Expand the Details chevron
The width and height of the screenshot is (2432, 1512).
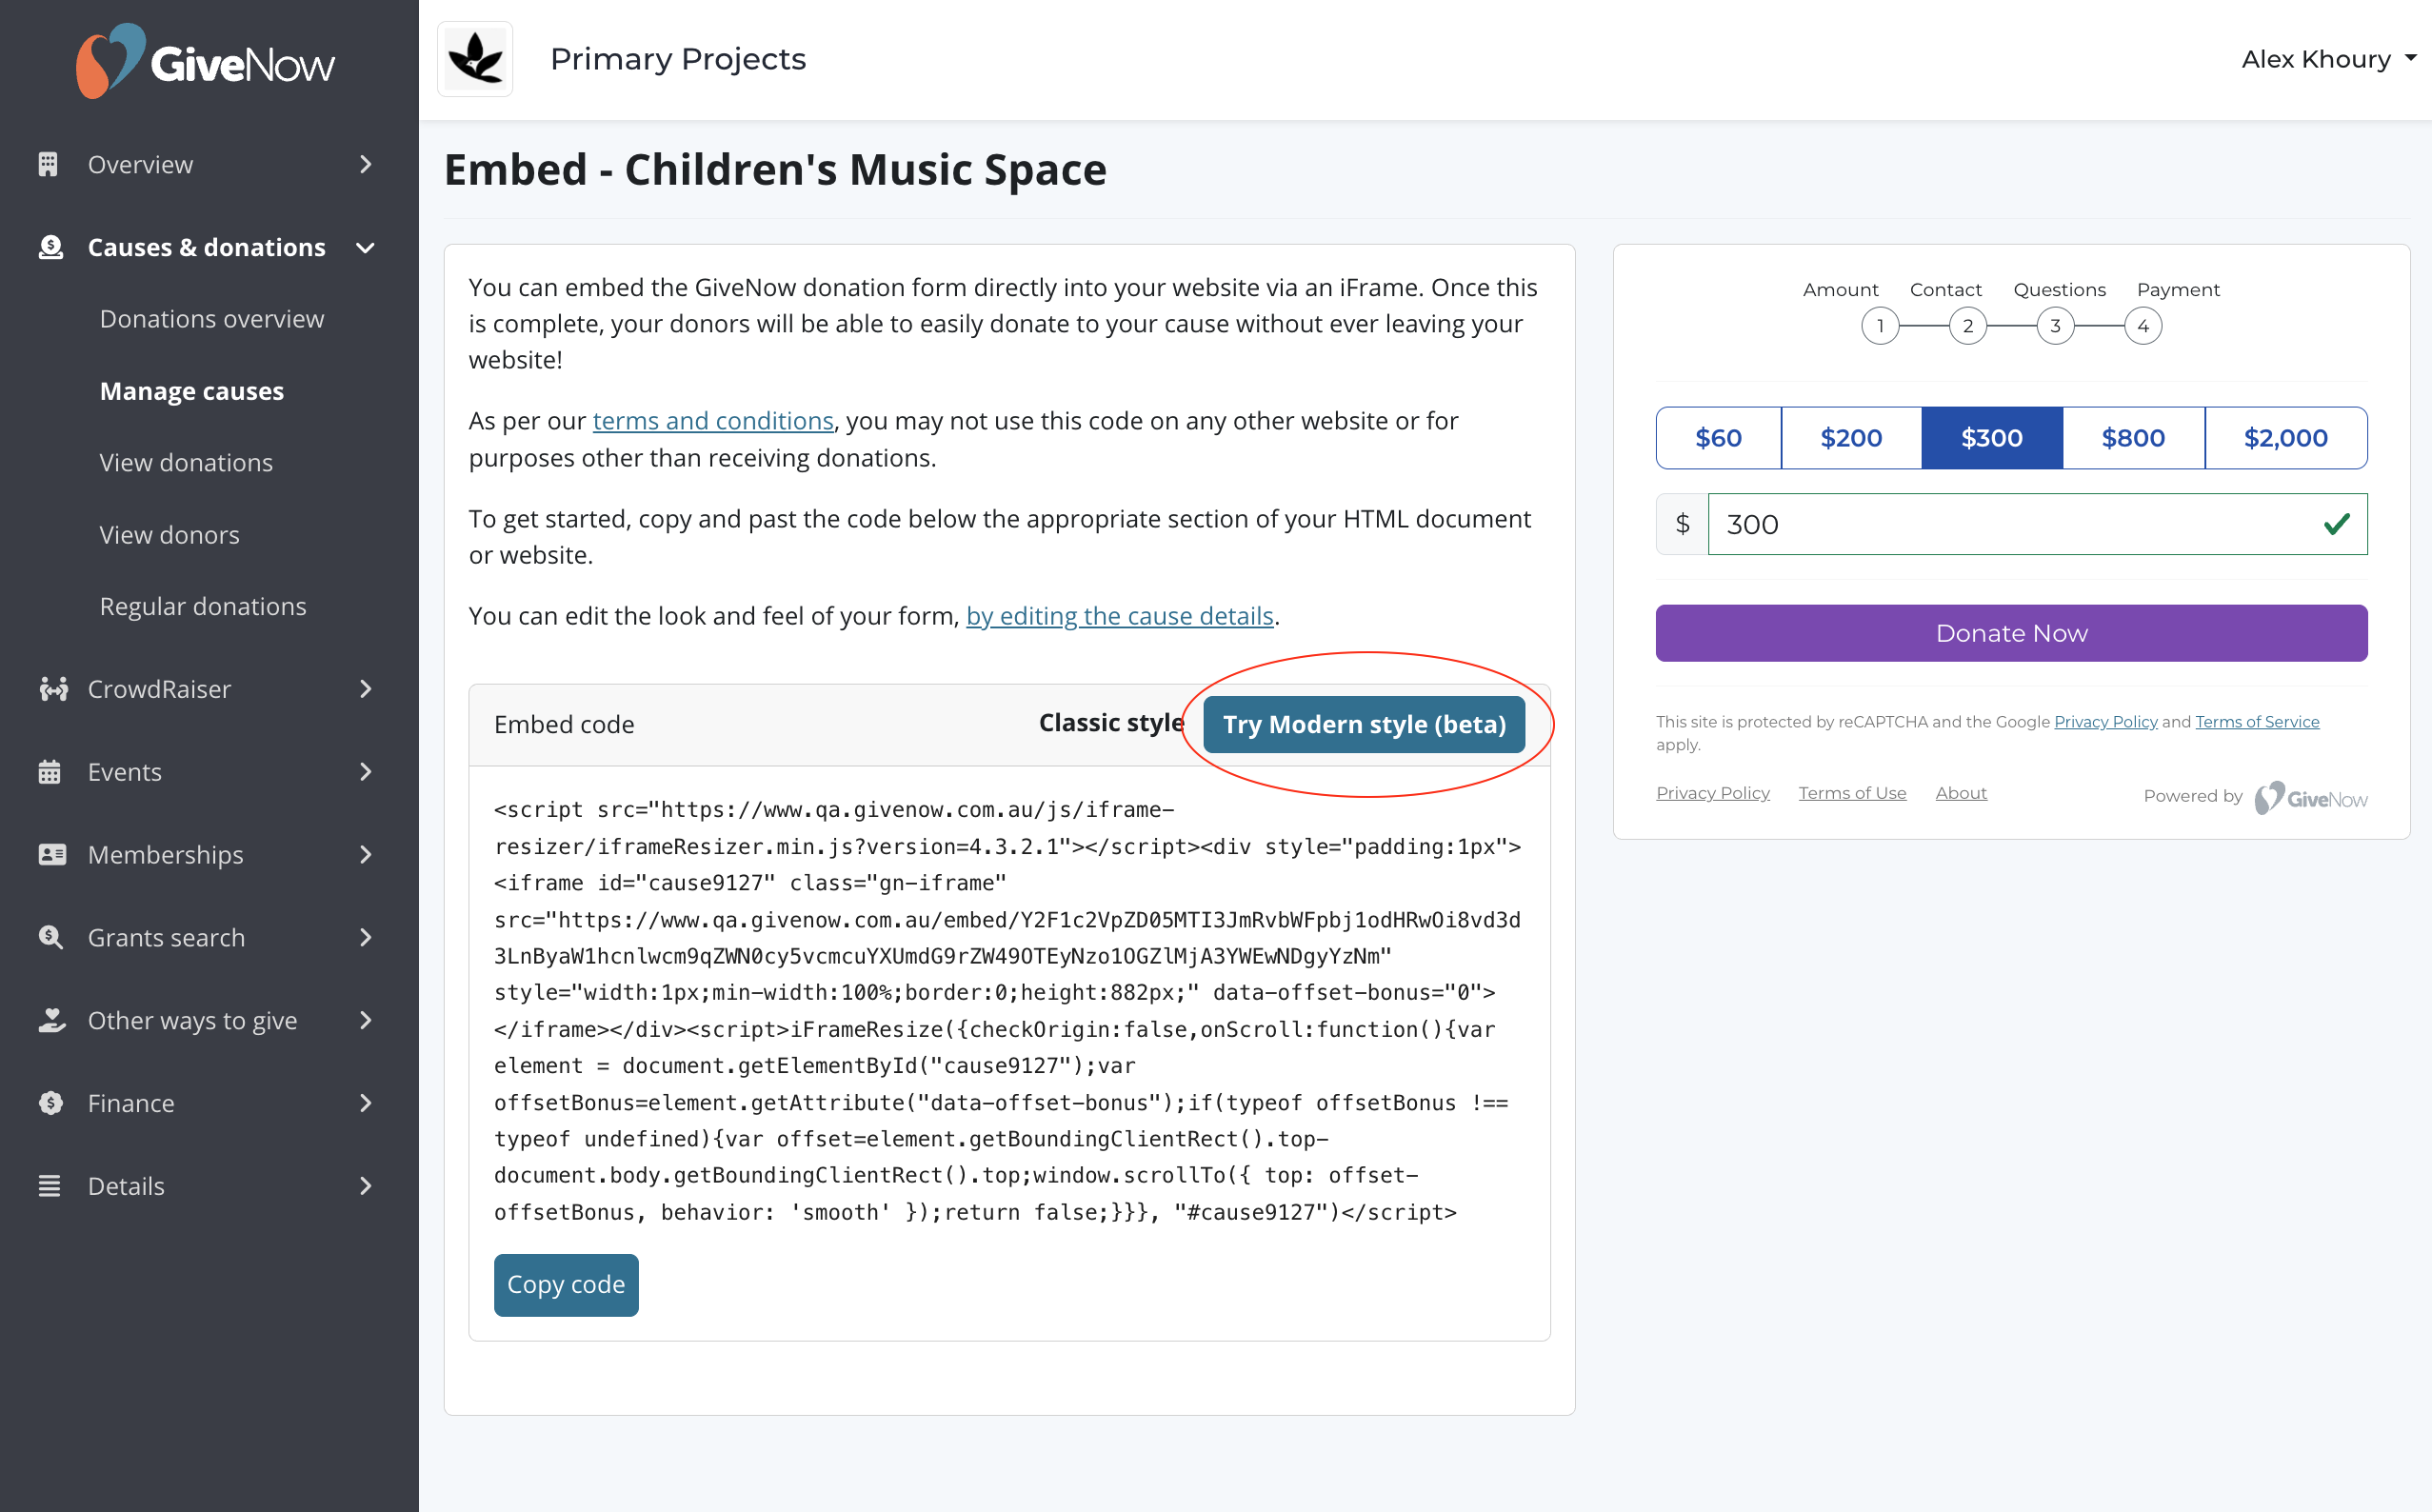366,1186
